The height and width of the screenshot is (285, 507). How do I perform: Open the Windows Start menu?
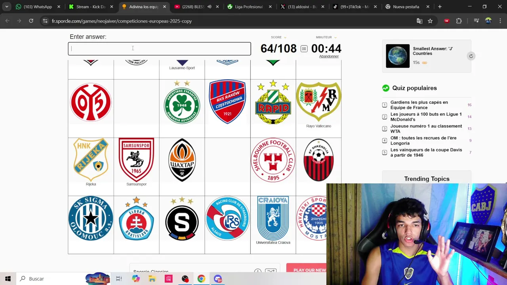(x=8, y=279)
